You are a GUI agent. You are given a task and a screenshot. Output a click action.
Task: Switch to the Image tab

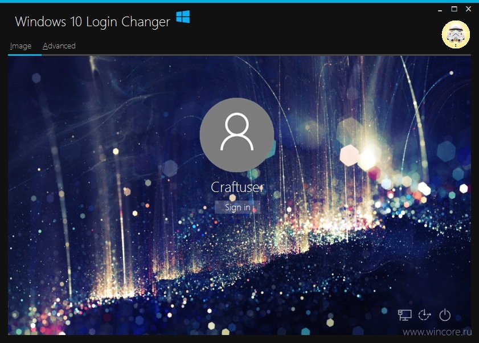point(21,46)
